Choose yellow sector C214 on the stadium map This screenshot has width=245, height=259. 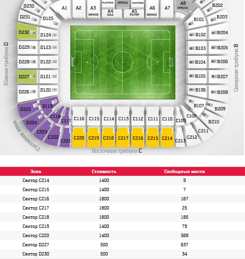click(167, 138)
